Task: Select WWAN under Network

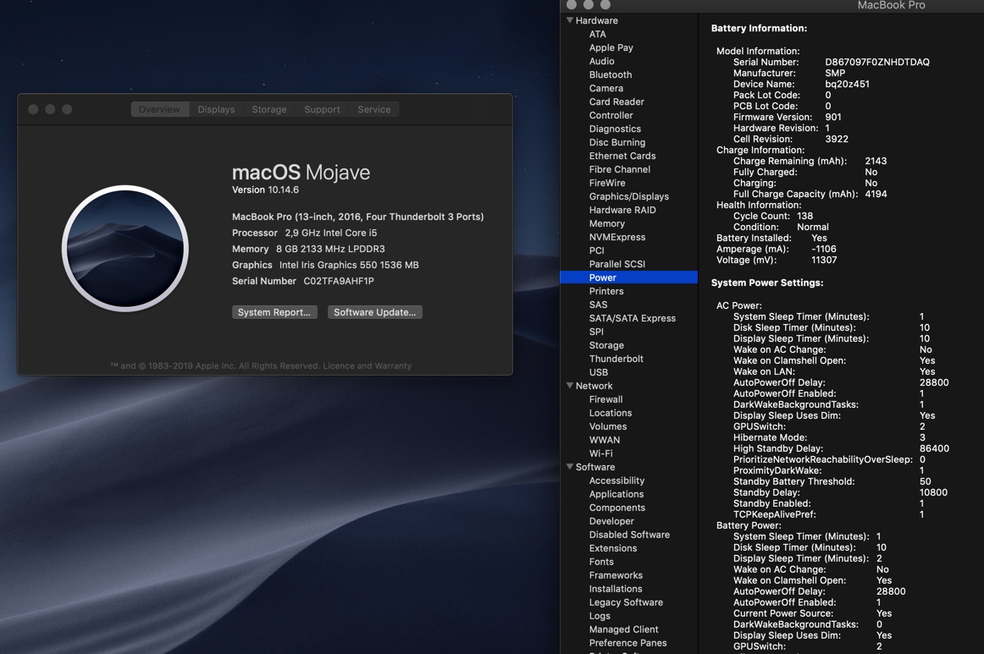Action: click(x=605, y=440)
